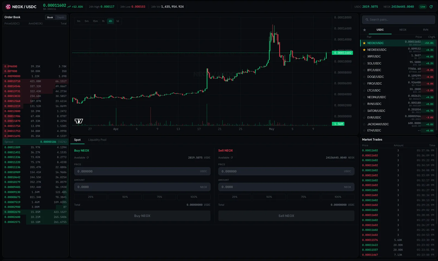438x261 pixels.
Task: Select ask order at price 0.096000
Action: (x=36, y=66)
